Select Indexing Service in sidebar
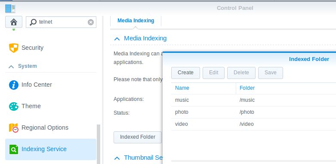 (x=51, y=149)
